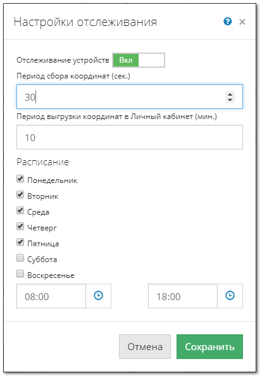
Task: Close the tracking settings dialog
Action: [242, 22]
